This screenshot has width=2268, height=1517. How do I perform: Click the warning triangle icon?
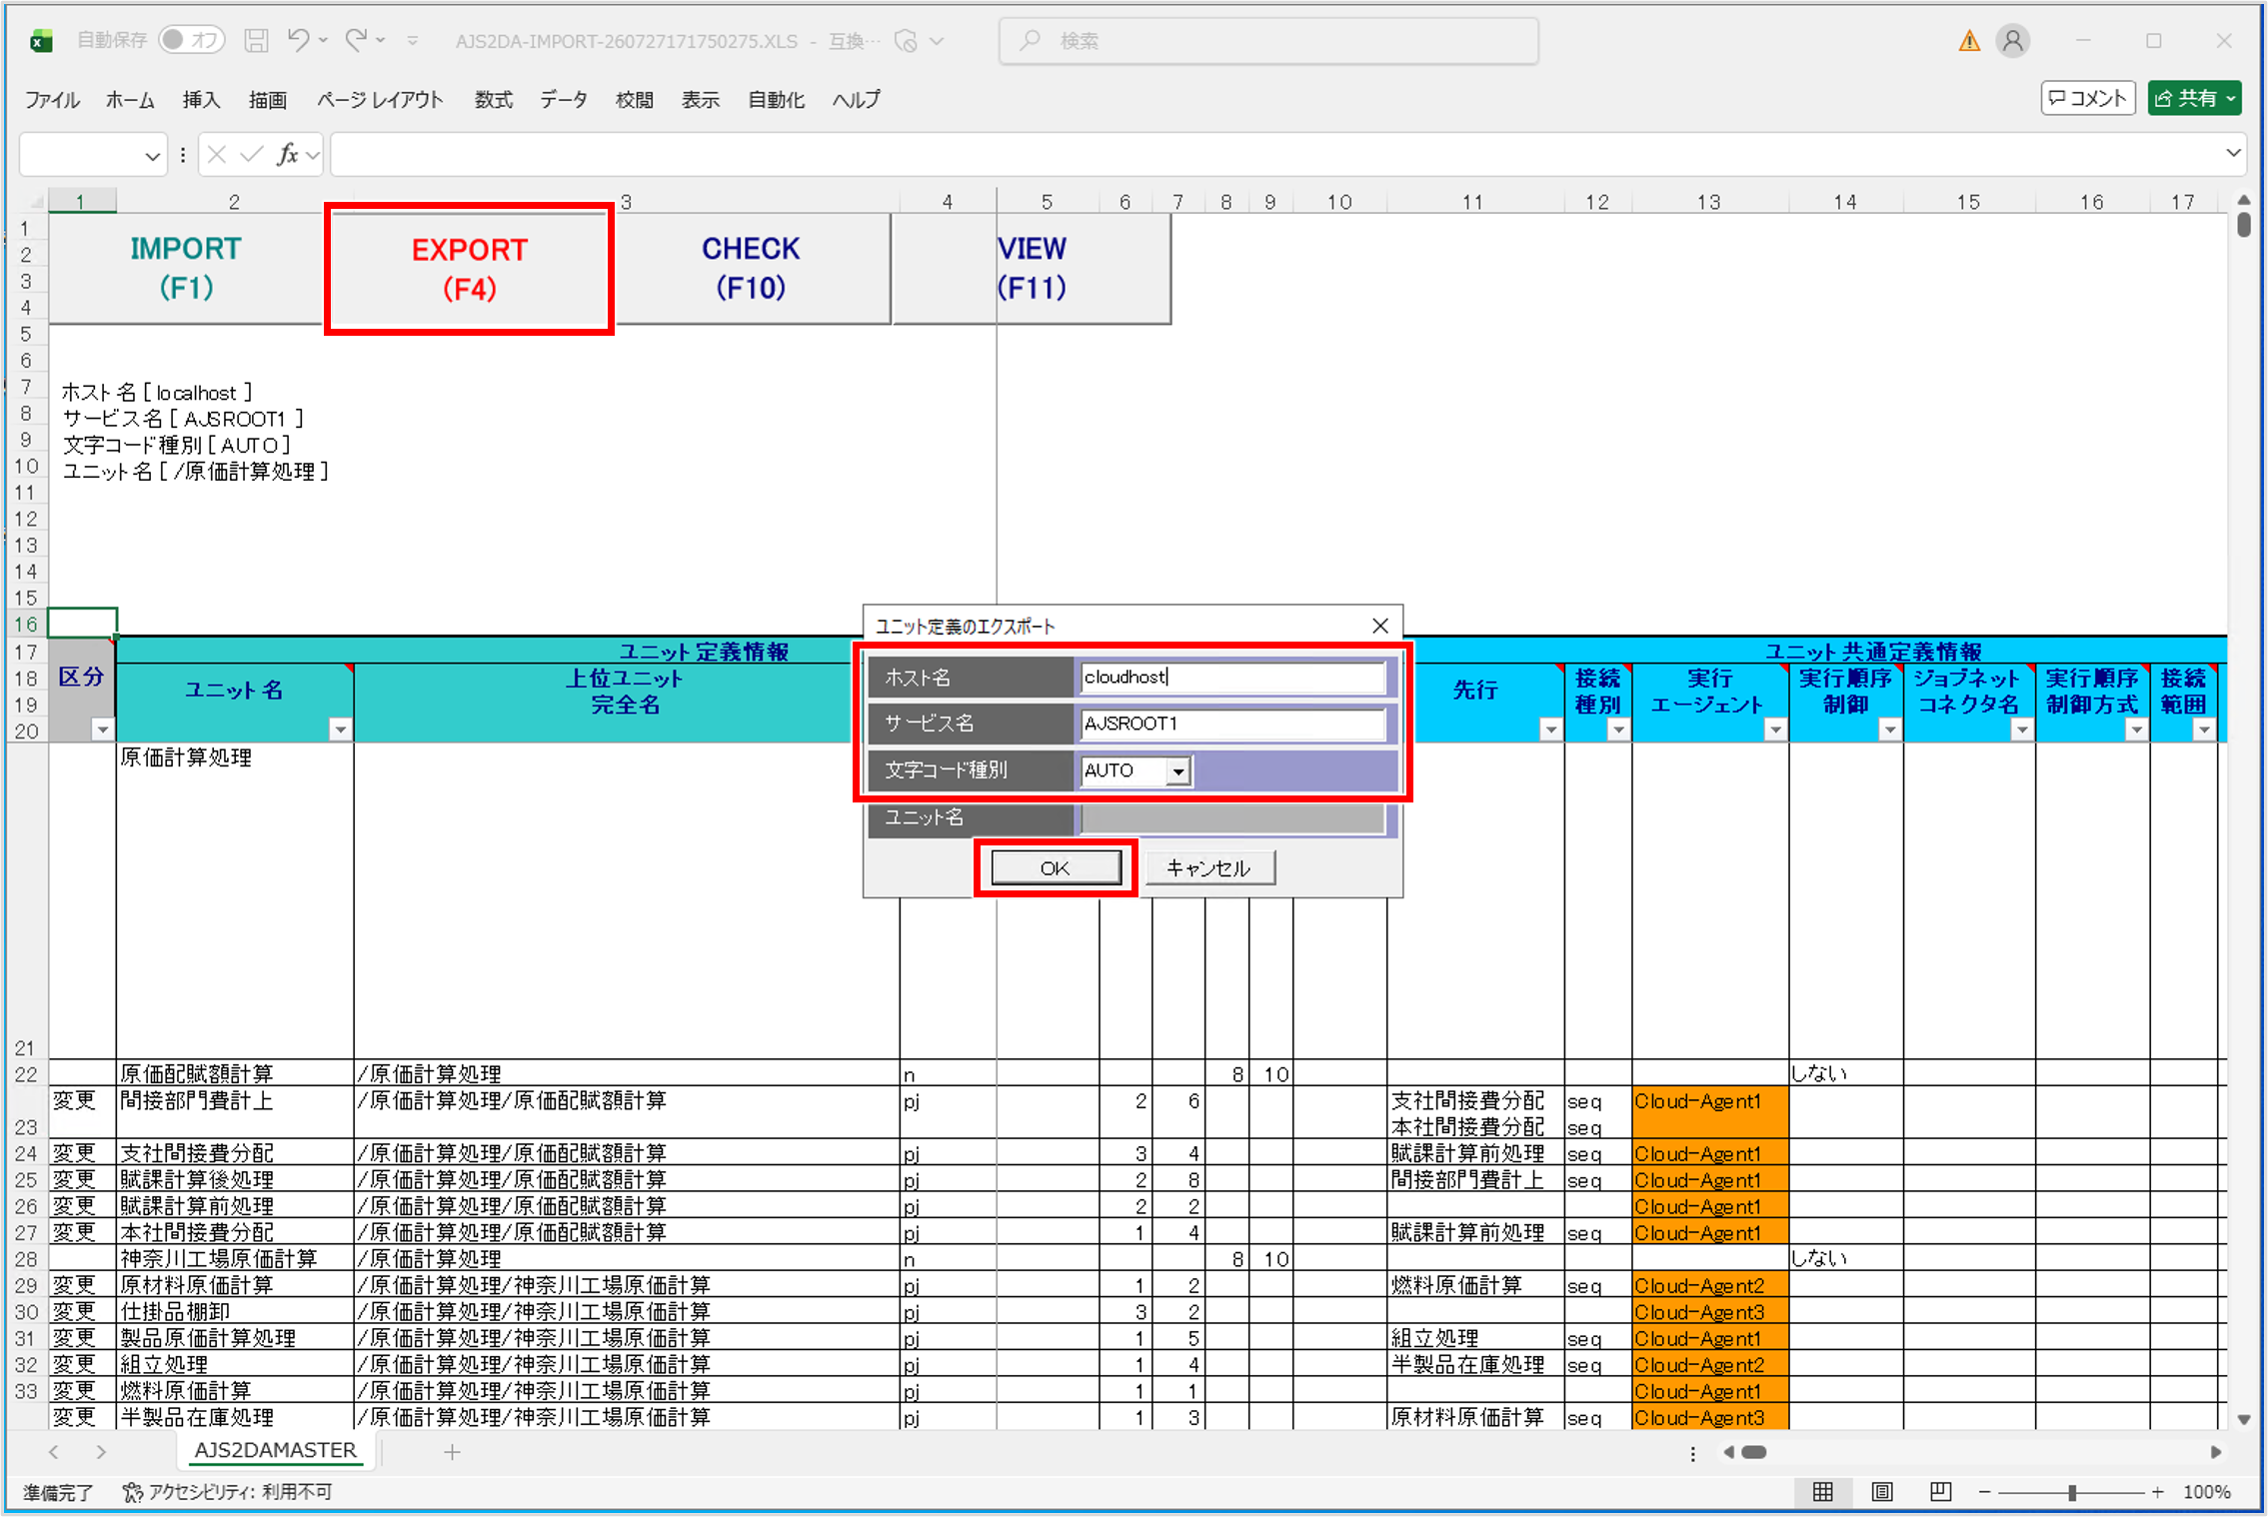[1968, 40]
